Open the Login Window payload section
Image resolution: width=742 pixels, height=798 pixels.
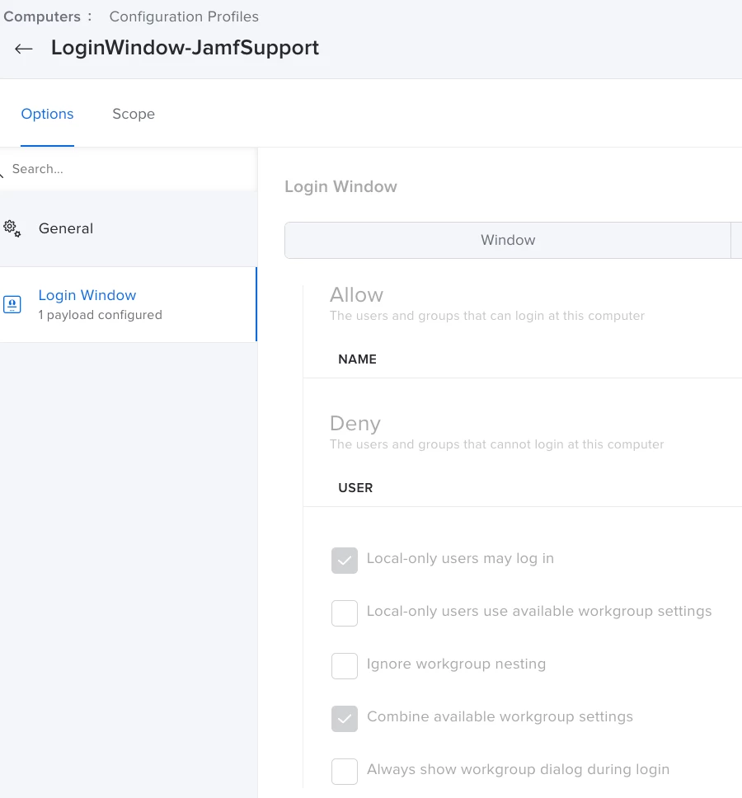pos(129,304)
